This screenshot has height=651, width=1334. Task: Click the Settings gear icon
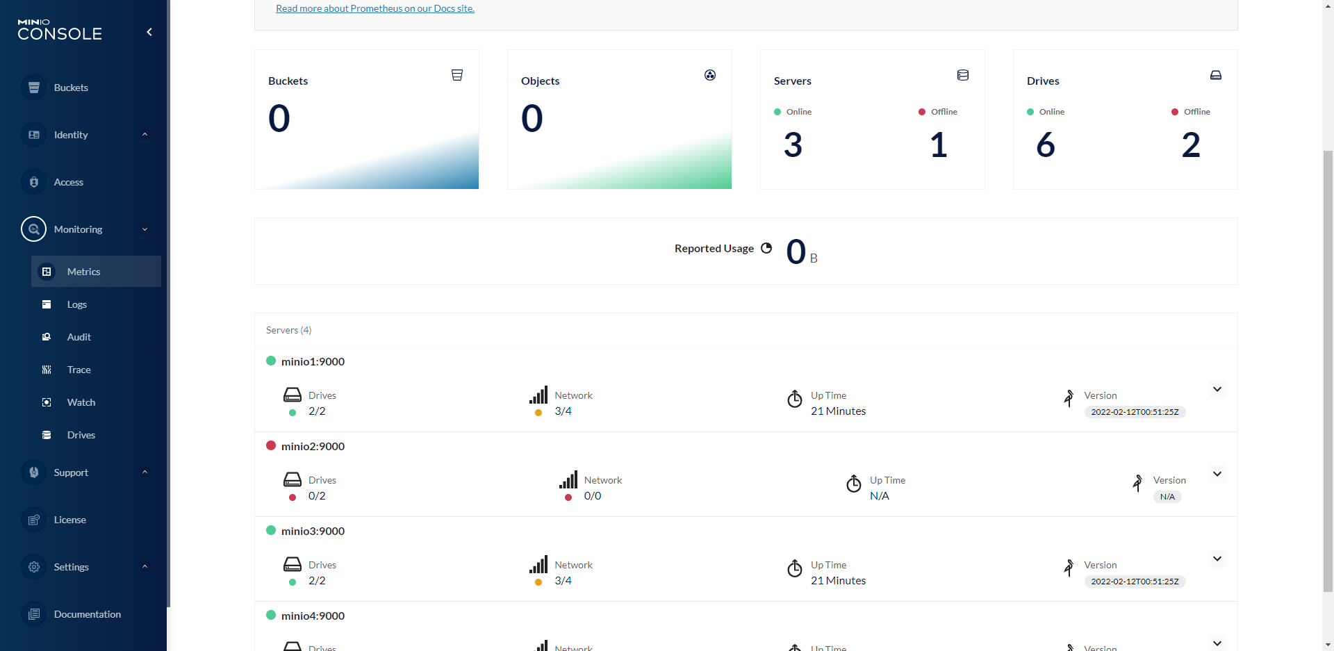pyautogui.click(x=34, y=567)
